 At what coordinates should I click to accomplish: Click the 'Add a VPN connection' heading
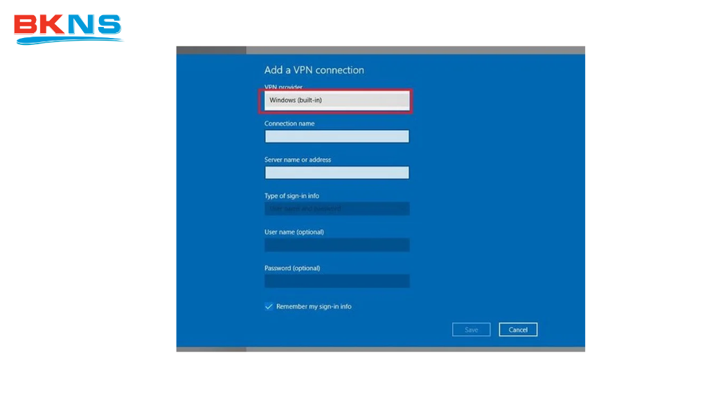pyautogui.click(x=314, y=70)
